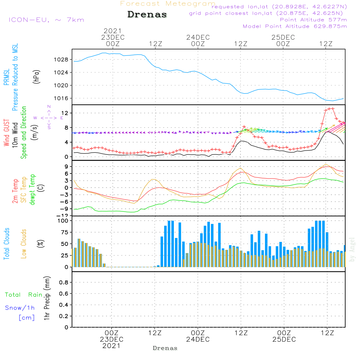Click the 'Speed and Direction' green label

tap(23, 132)
